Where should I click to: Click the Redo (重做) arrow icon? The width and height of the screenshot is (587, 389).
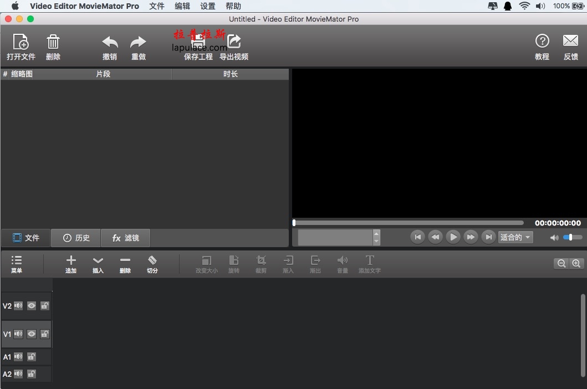pyautogui.click(x=138, y=42)
